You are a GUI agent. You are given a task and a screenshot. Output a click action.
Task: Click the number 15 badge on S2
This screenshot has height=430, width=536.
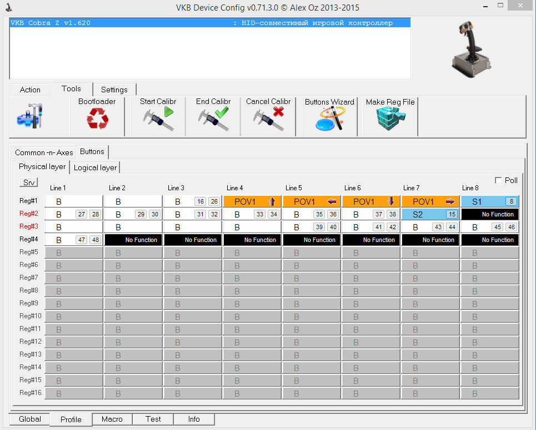452,214
